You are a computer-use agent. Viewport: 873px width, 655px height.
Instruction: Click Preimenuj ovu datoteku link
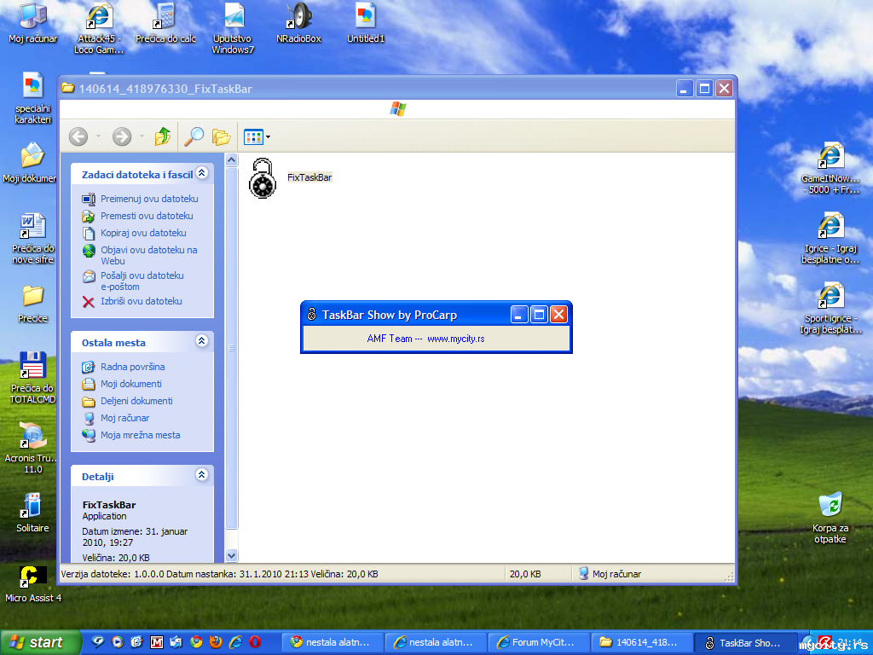pyautogui.click(x=149, y=199)
